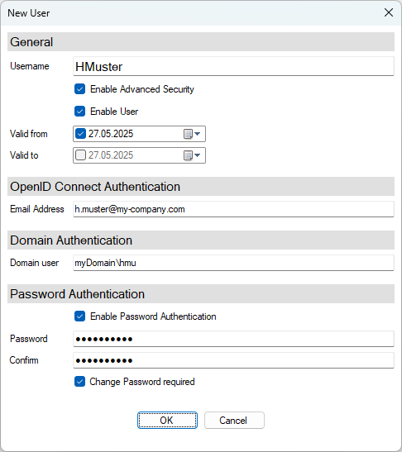Uncheck the Valid from date checkbox
The image size is (402, 452).
pos(80,134)
